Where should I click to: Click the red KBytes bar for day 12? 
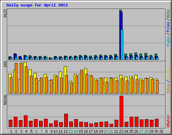pos(66,120)
